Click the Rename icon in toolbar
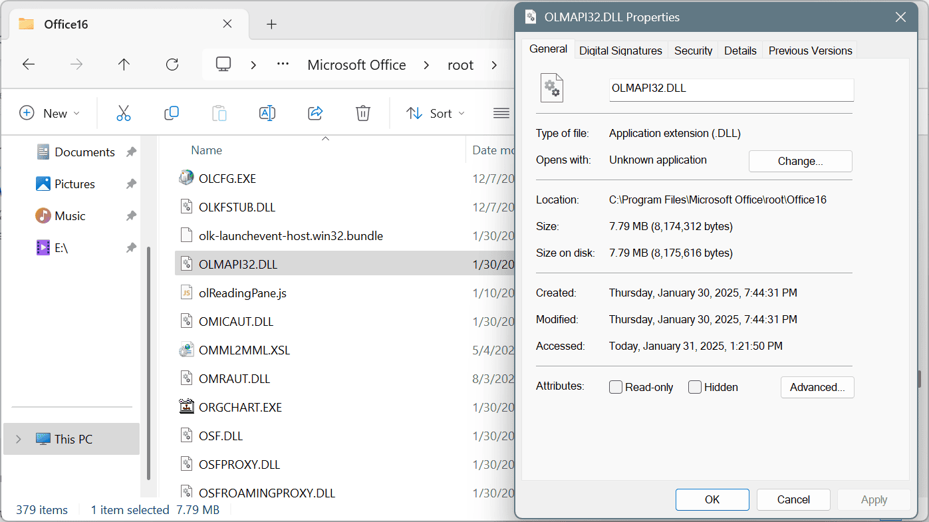The width and height of the screenshot is (929, 522). [267, 113]
